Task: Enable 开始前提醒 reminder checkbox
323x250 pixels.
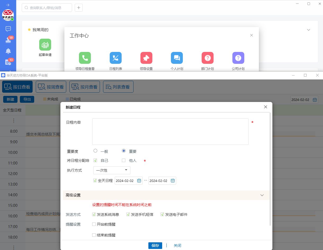Action: (x=94, y=224)
